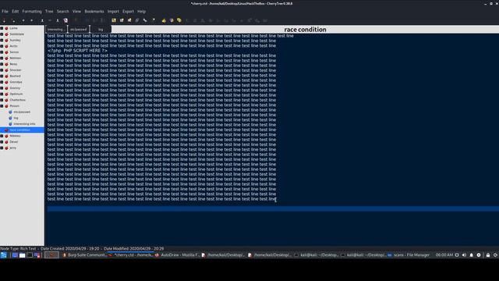Select the cherry.ctd CherryTree taskbar entry
Screen dimensions: 499x281
tap(131, 255)
